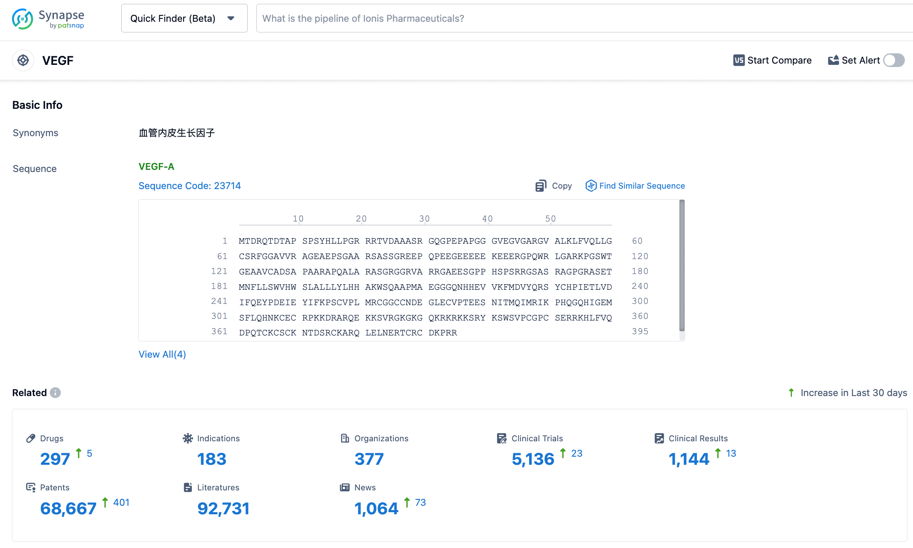Open Quick Finder search bar dropdown
Screen dimensions: 913x548
231,17
